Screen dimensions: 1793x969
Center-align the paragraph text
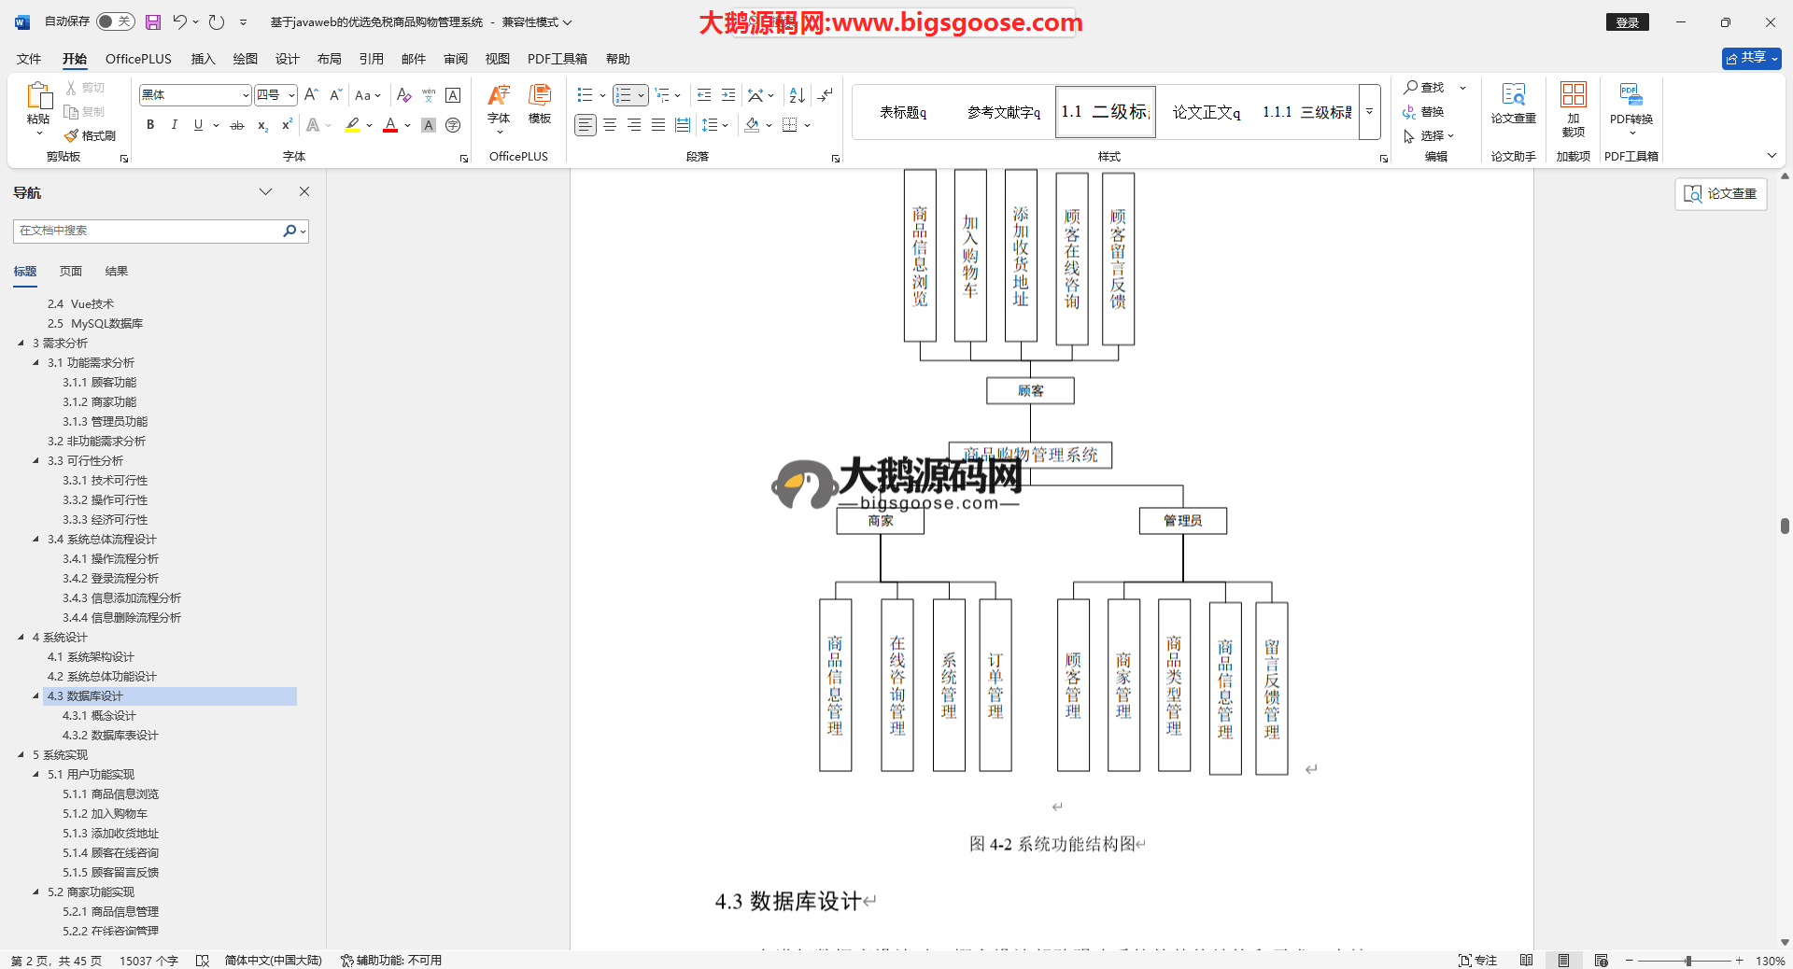tap(610, 125)
